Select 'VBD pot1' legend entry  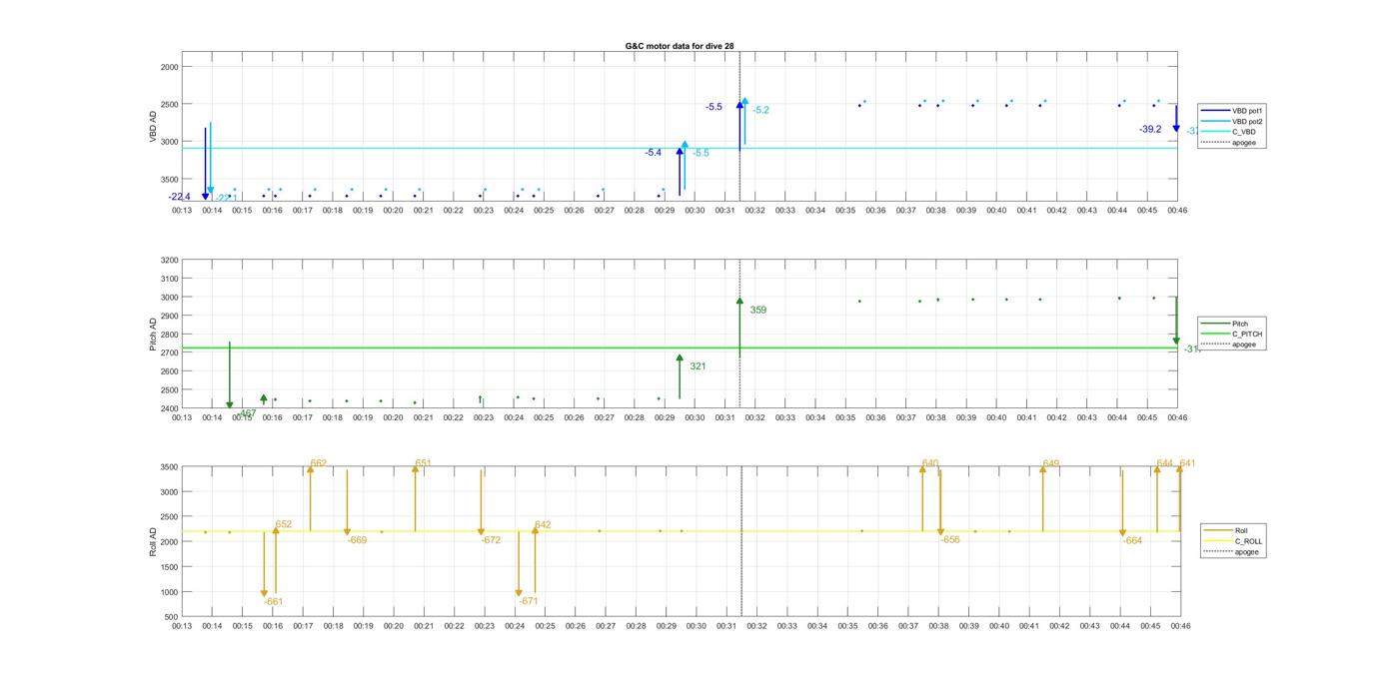click(1229, 111)
